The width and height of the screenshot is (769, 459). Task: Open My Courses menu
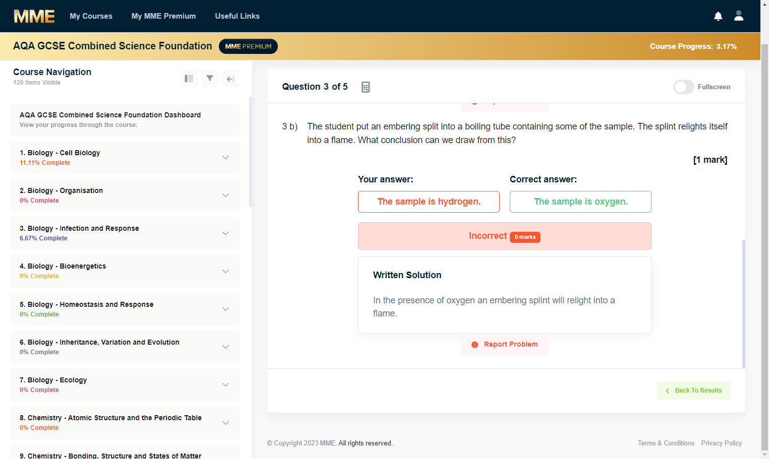[x=91, y=16]
